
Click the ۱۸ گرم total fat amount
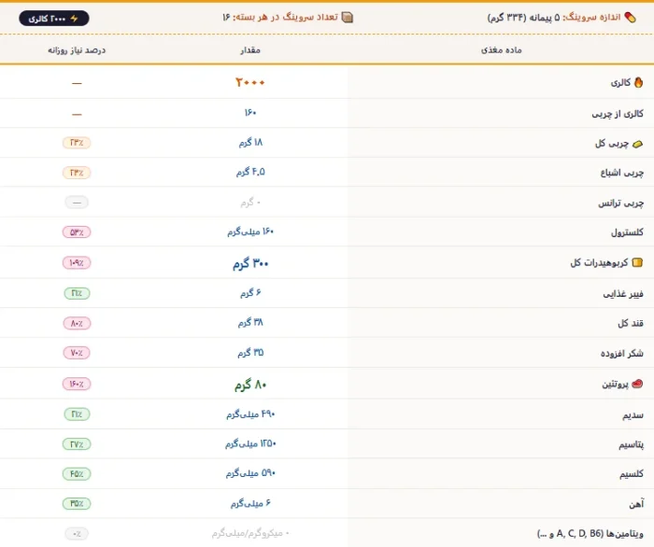tap(250, 143)
